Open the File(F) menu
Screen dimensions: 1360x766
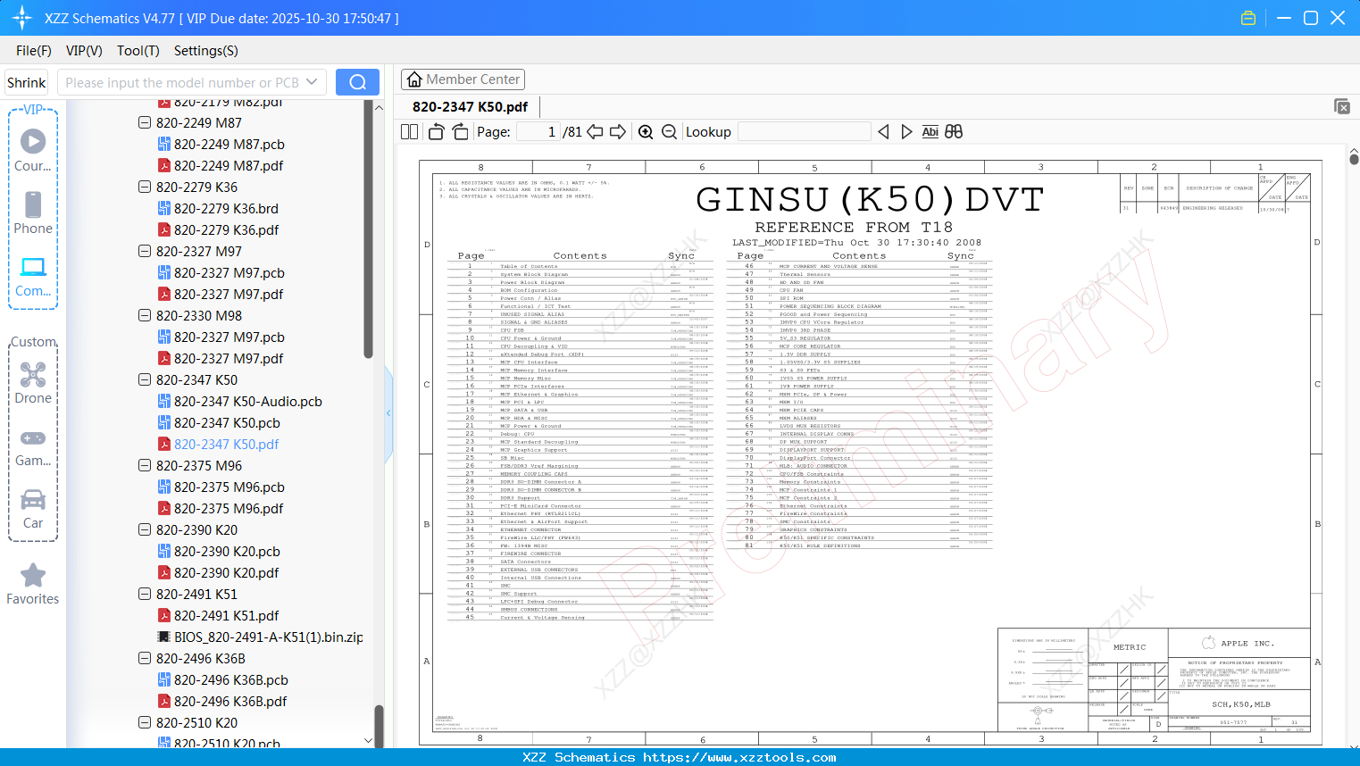coord(34,51)
